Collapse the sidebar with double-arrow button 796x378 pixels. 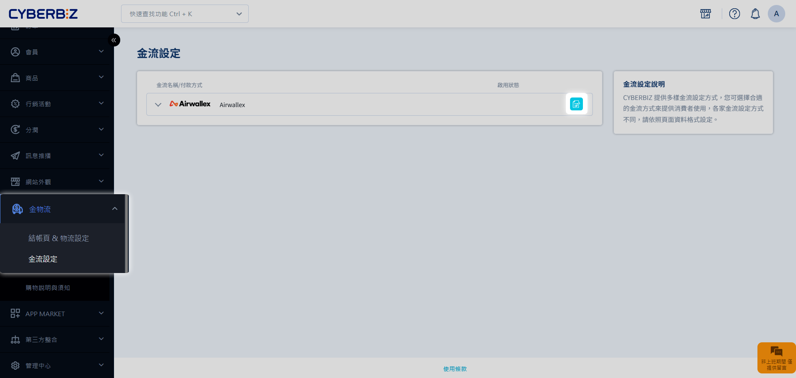tap(114, 40)
